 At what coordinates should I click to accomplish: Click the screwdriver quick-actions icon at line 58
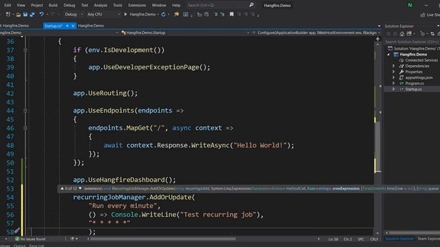(x=17, y=231)
